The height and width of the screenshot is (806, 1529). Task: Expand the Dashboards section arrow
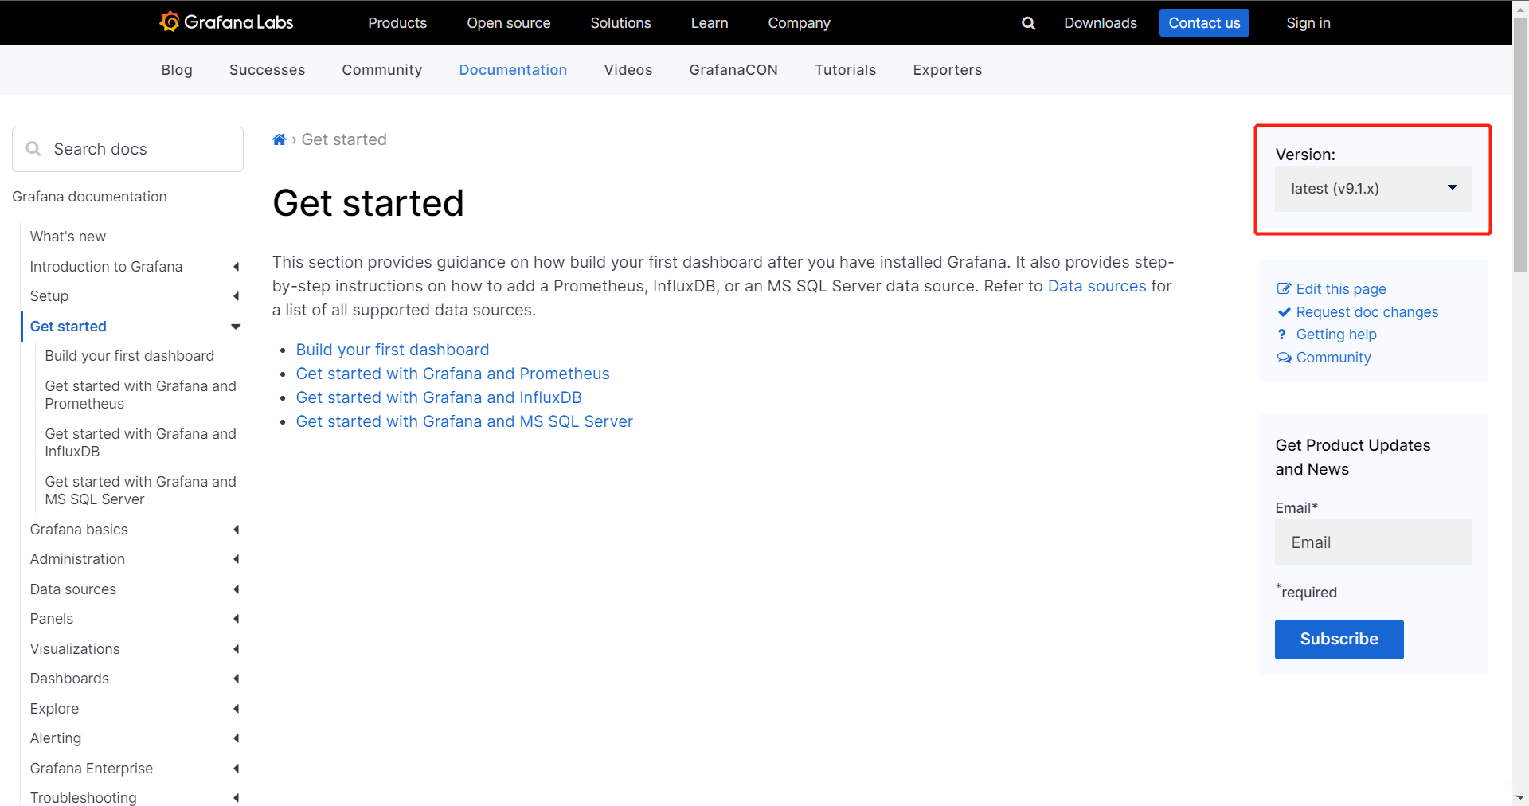click(x=236, y=679)
